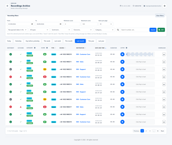Sort by Destination column

pyautogui.click(x=81, y=48)
